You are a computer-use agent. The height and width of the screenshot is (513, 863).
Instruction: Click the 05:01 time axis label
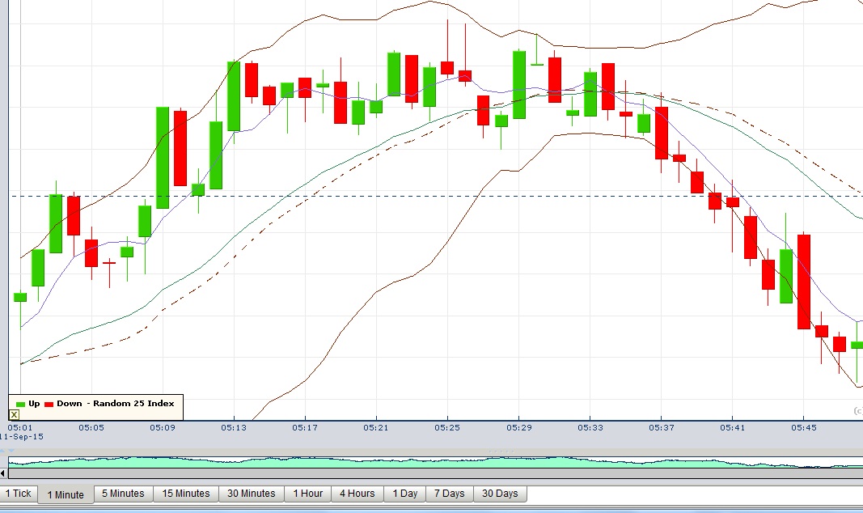click(19, 427)
